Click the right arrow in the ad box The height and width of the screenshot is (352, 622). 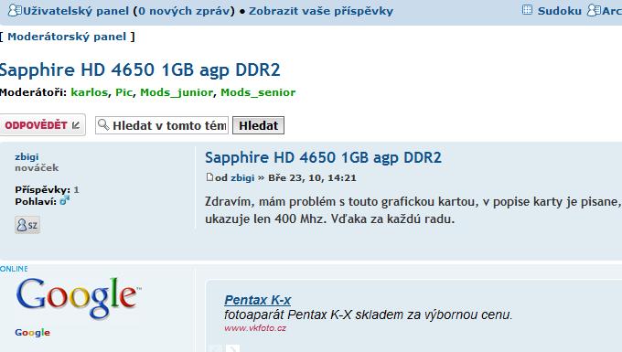(233, 348)
